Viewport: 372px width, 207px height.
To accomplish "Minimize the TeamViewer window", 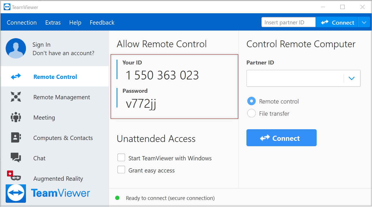I will tap(323, 7).
